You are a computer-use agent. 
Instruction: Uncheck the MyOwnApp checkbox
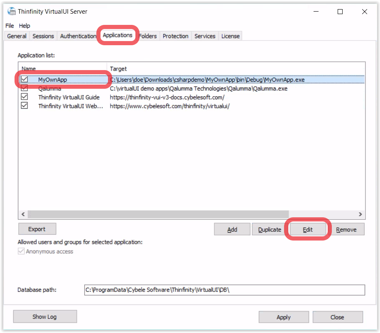[24, 79]
